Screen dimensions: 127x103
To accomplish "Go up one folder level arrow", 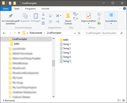I will [x=19, y=33].
